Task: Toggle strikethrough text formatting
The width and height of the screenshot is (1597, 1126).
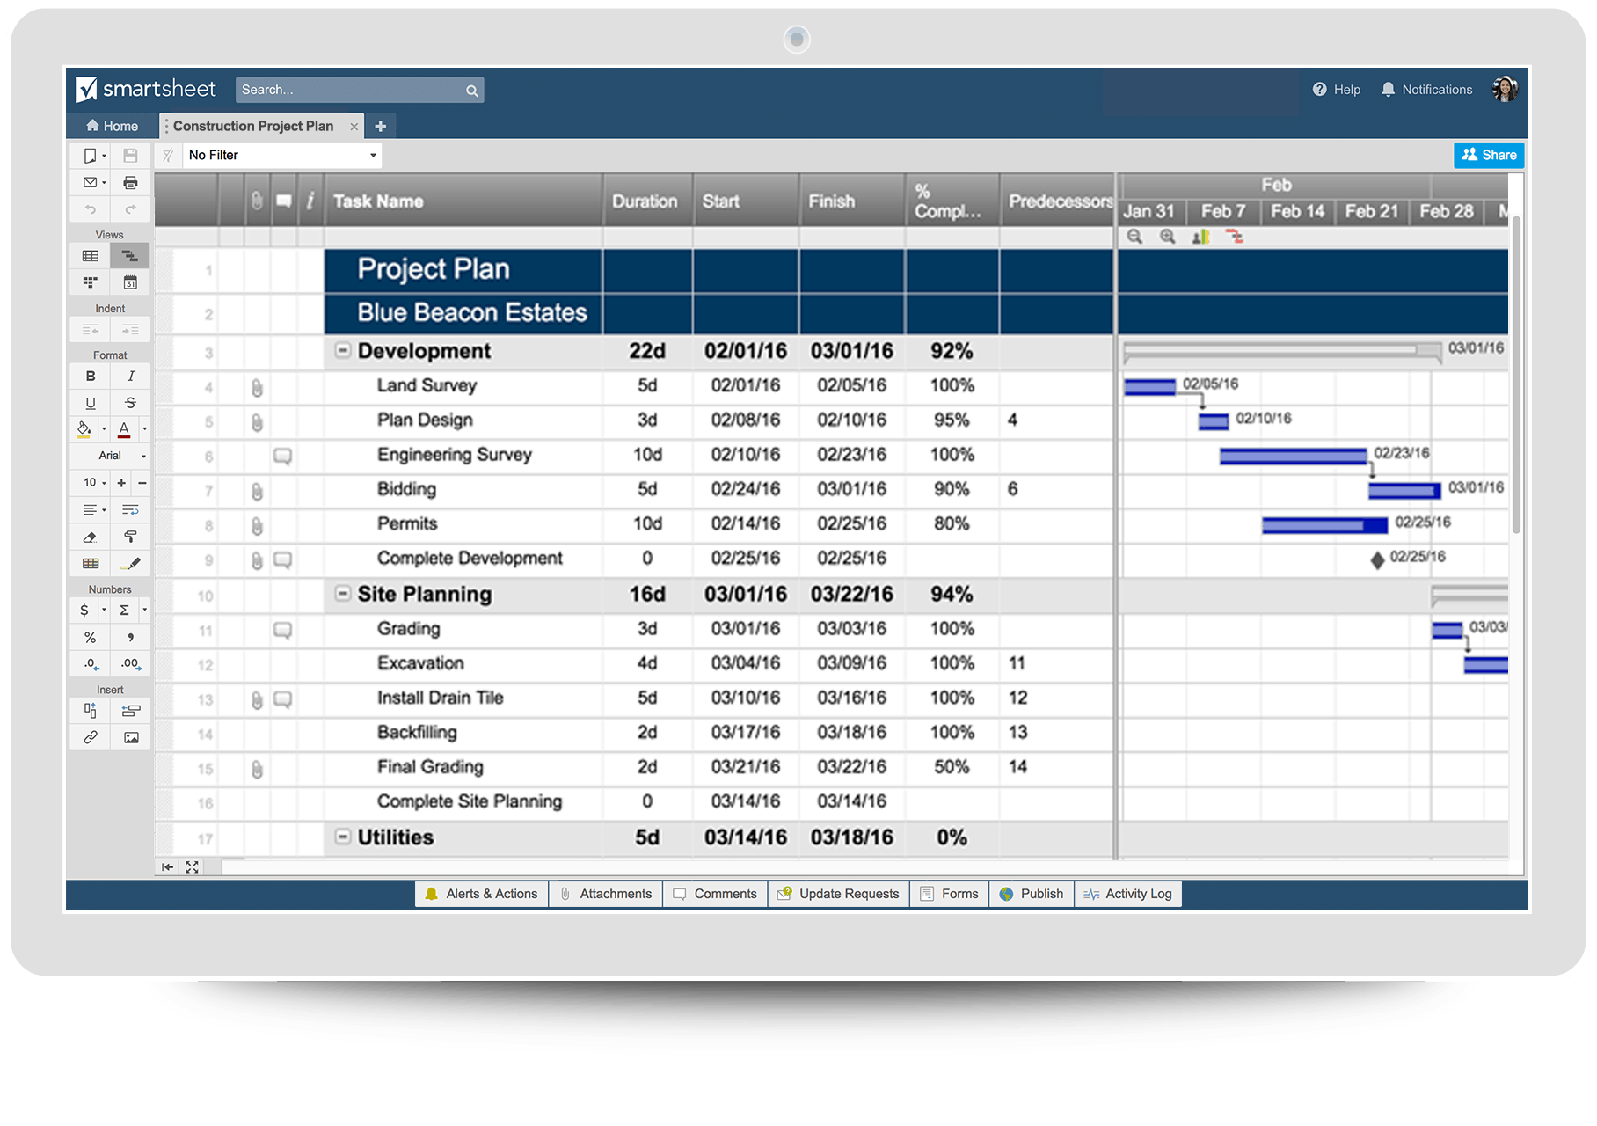Action: click(130, 403)
